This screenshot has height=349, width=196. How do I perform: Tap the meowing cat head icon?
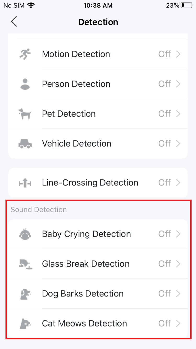[x=26, y=323]
